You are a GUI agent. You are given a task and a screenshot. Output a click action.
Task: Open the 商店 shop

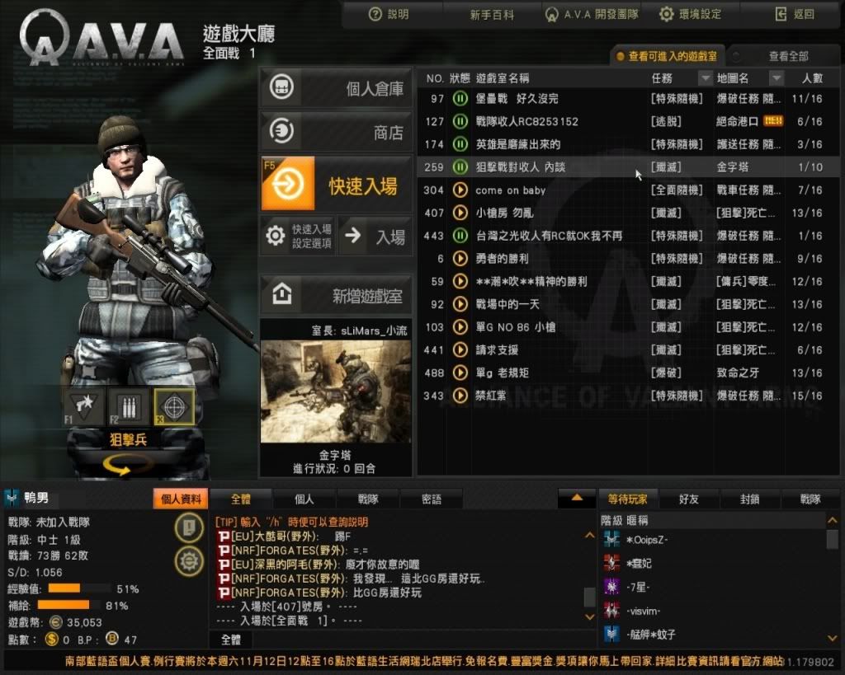[x=337, y=131]
